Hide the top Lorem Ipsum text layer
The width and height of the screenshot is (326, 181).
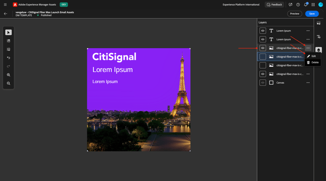click(263, 31)
